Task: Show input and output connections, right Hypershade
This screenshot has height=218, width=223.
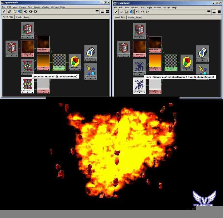Action: (x=142, y=12)
